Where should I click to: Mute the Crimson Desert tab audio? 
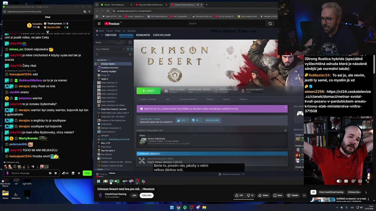(x=198, y=5)
